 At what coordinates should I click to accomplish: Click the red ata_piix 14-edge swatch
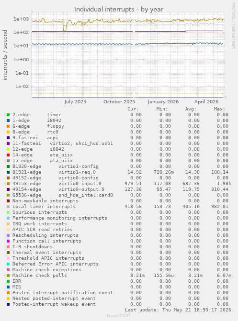coord(8,155)
